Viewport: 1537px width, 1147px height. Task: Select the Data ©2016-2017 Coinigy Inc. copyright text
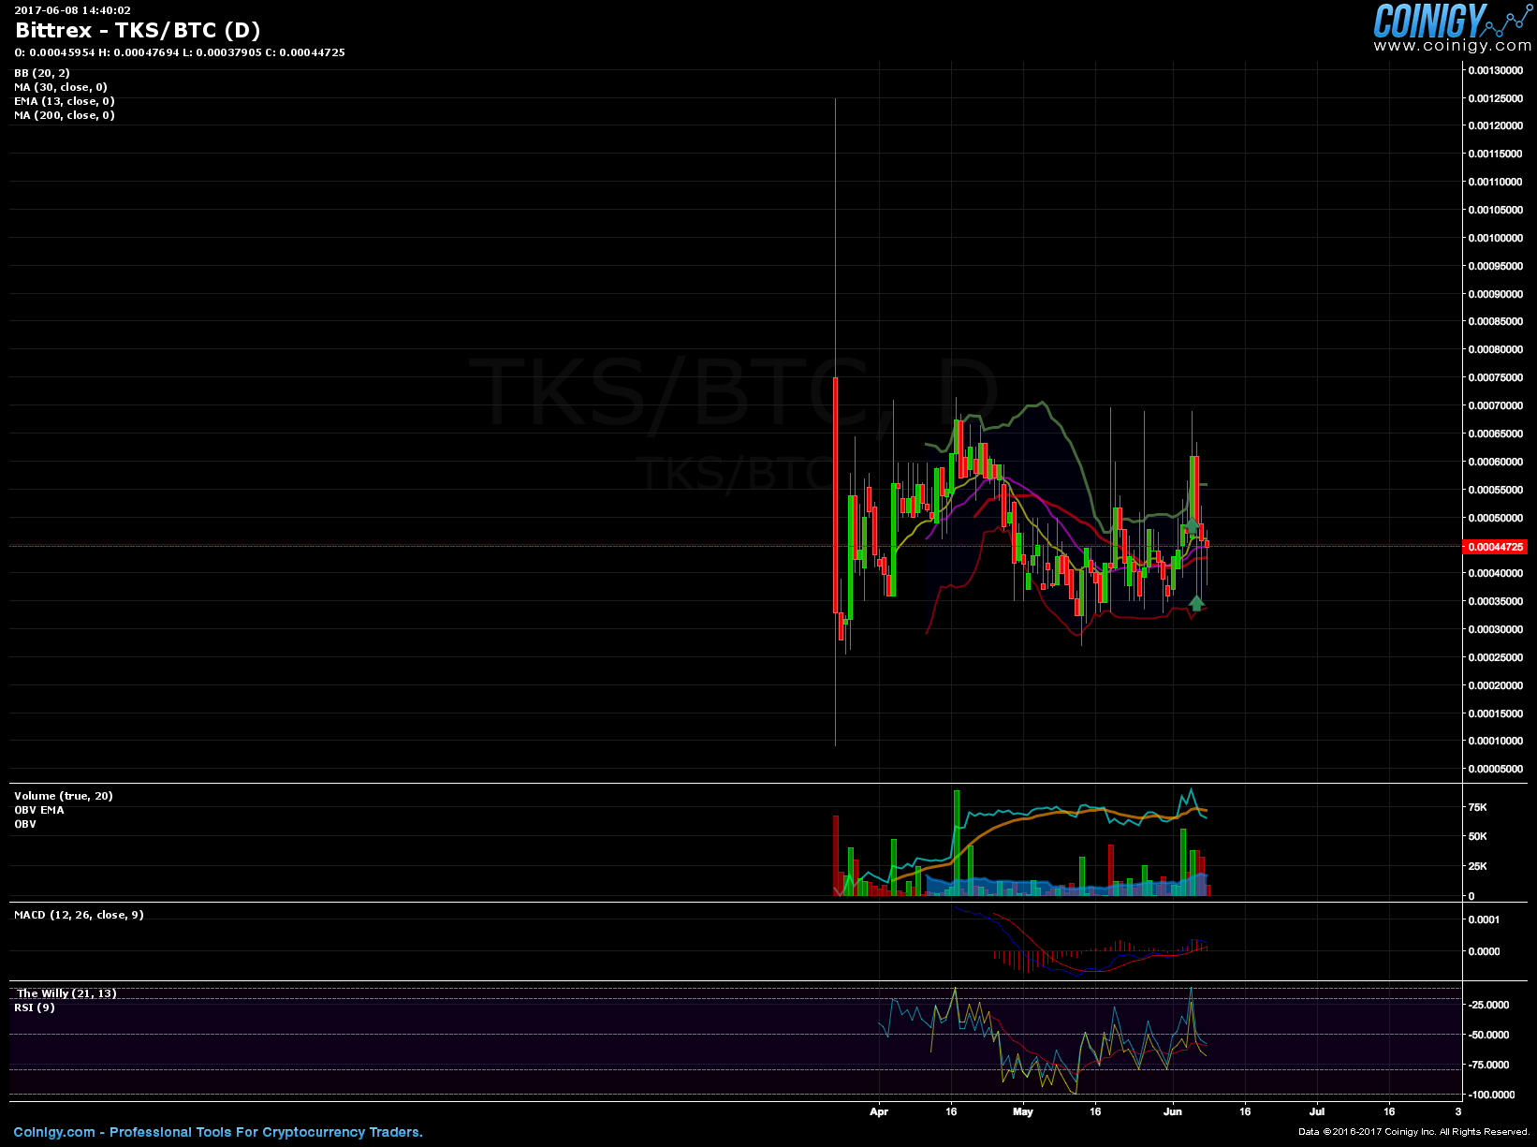coord(1413,1132)
